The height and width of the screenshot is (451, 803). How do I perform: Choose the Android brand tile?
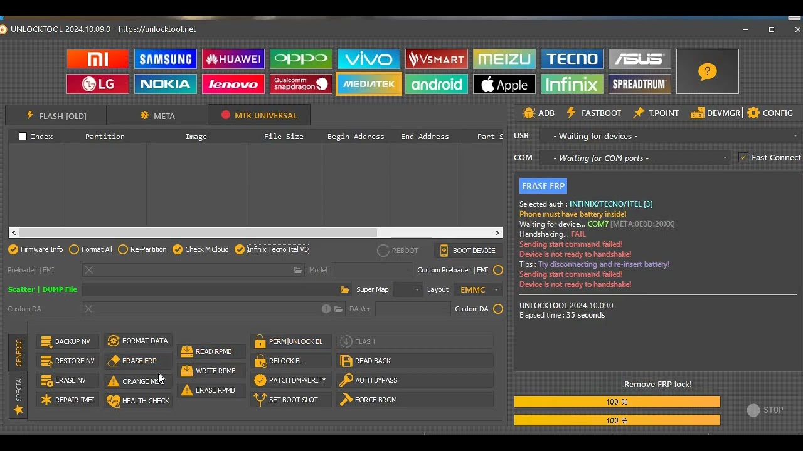point(437,84)
